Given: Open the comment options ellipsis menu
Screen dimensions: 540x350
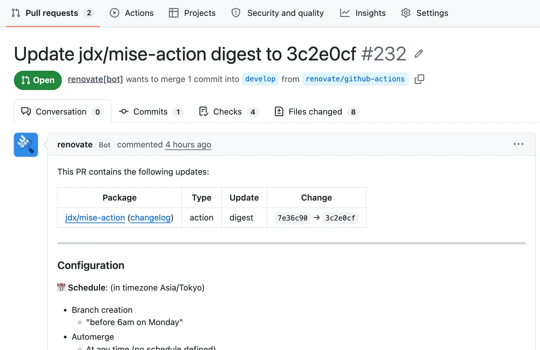Looking at the screenshot, I should [x=518, y=144].
